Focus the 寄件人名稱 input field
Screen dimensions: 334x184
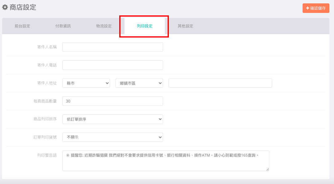[112, 47]
